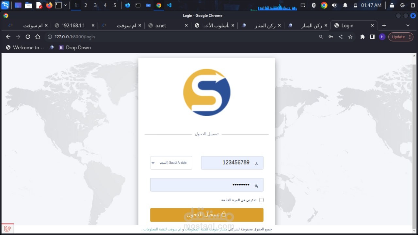The image size is (418, 235).
Task: Click the 01:47 AM clock
Action: click(371, 5)
